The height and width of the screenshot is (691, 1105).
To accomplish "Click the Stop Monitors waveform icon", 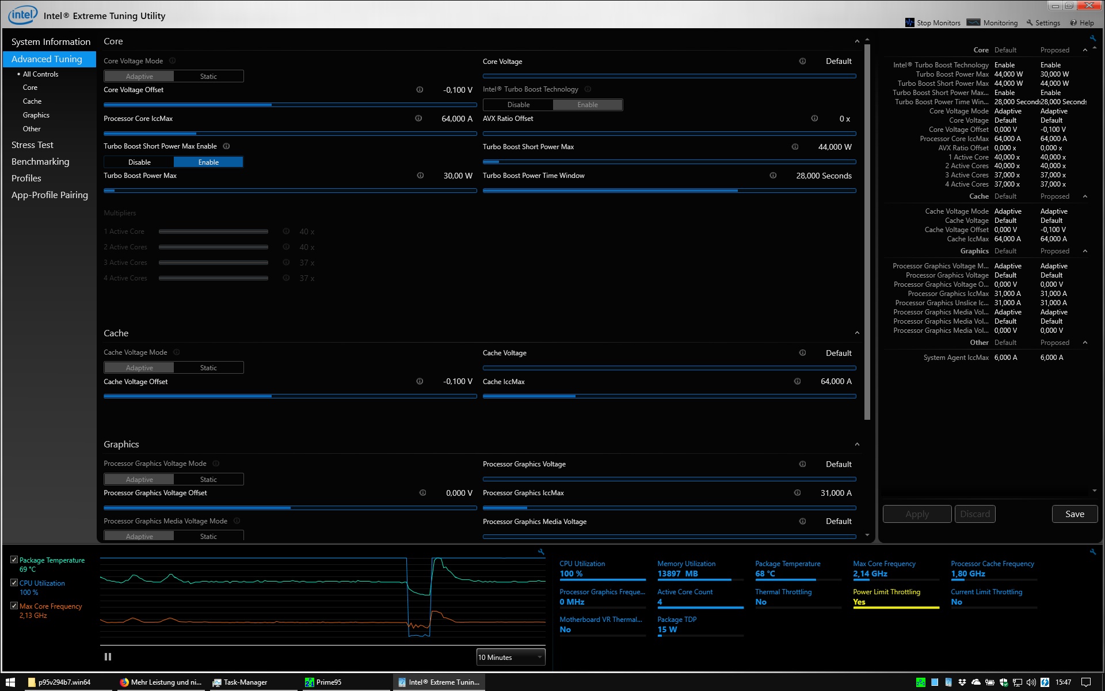I will pos(909,22).
